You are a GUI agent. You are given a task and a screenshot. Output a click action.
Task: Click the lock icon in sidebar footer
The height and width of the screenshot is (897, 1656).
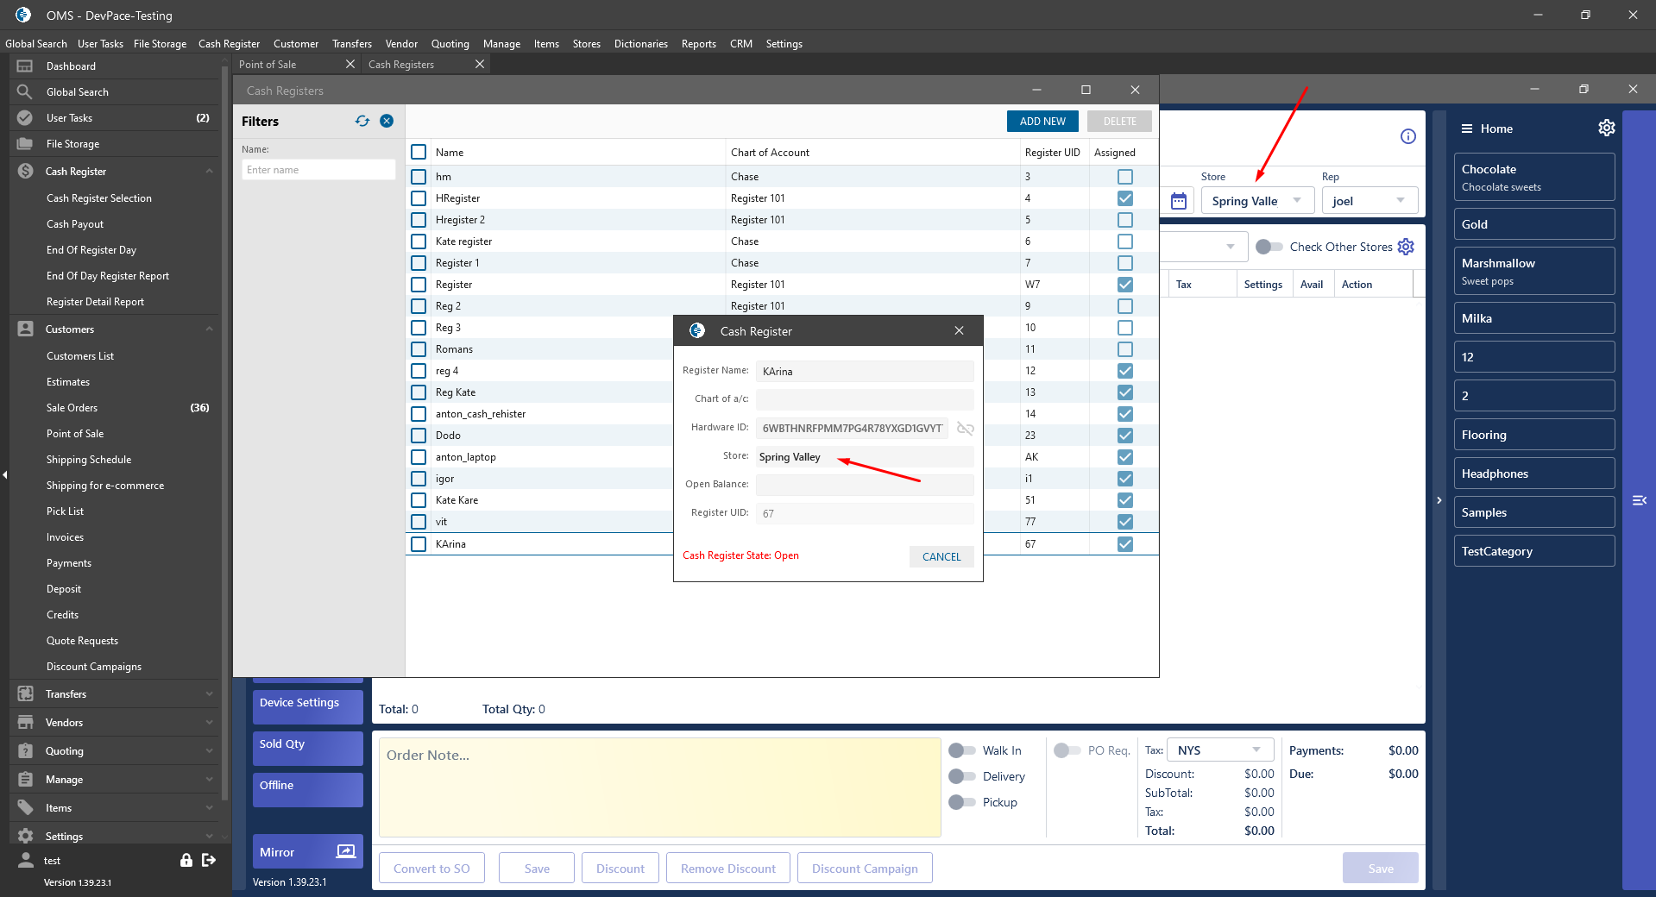[186, 860]
